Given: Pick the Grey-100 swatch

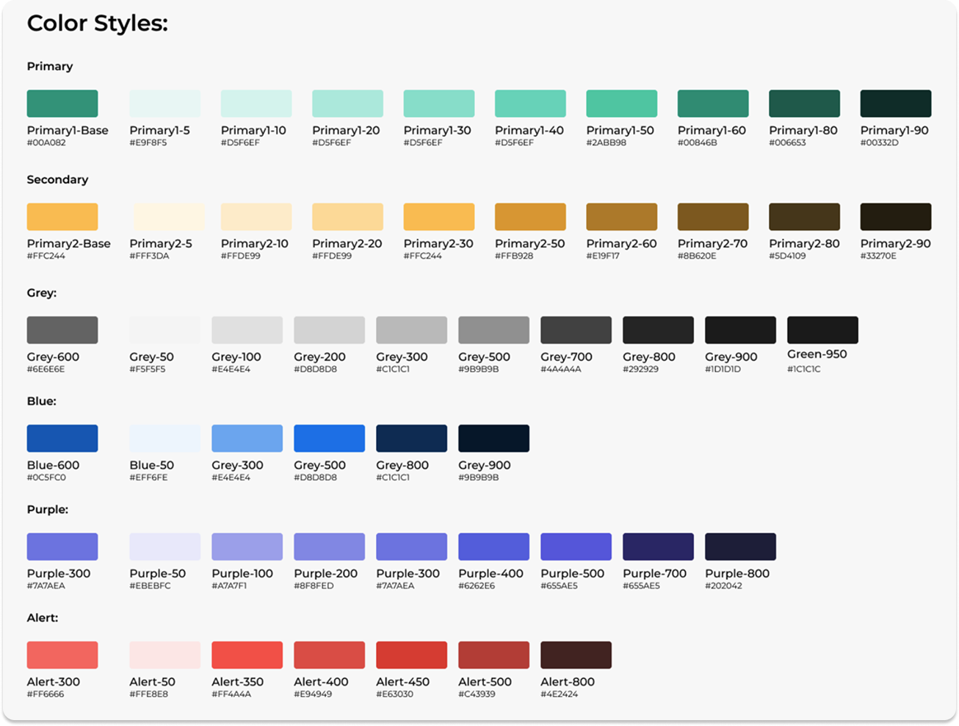Looking at the screenshot, I should (247, 330).
